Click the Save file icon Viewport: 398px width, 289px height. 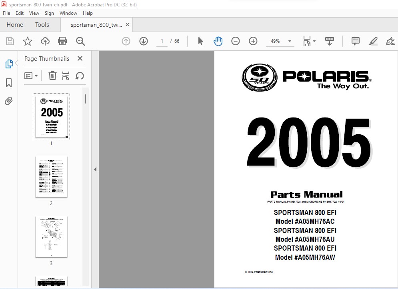(x=10, y=41)
